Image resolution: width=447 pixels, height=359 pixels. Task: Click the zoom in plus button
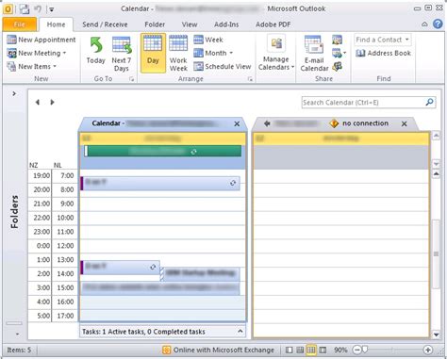pyautogui.click(x=427, y=350)
